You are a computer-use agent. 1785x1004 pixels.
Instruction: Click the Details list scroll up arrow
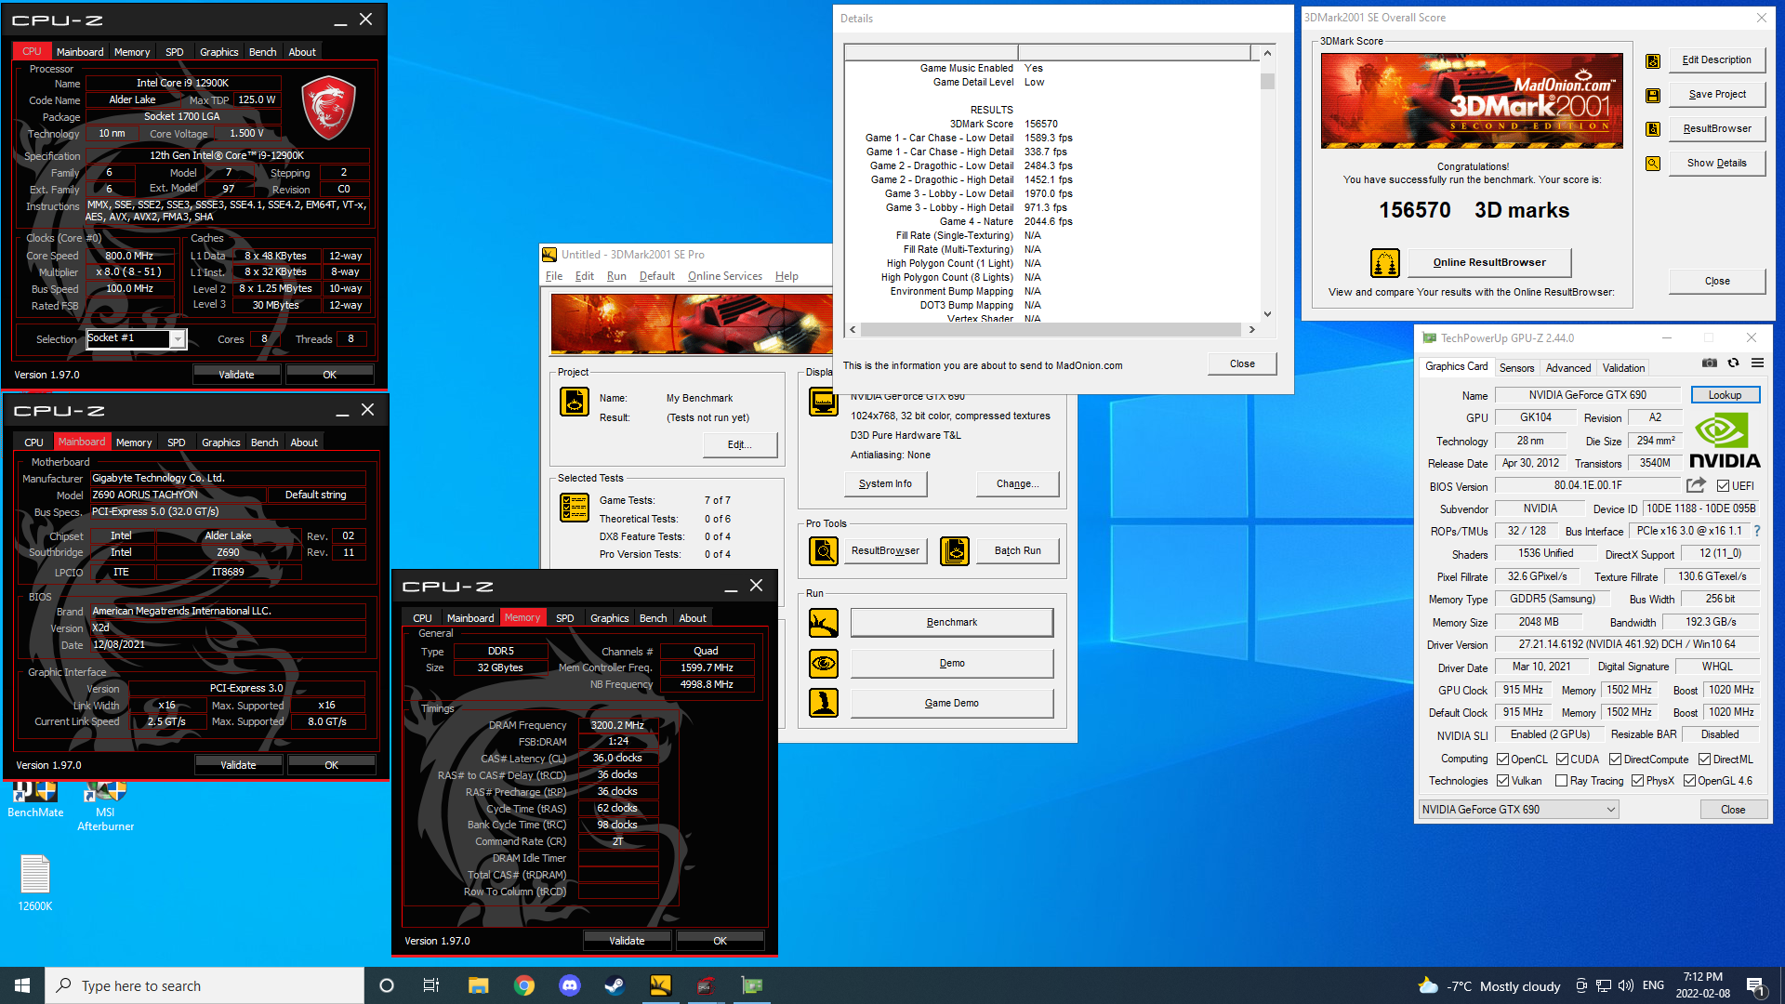tap(1266, 53)
